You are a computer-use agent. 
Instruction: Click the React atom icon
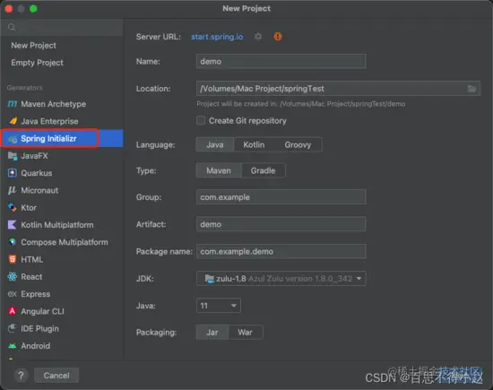pos(13,277)
